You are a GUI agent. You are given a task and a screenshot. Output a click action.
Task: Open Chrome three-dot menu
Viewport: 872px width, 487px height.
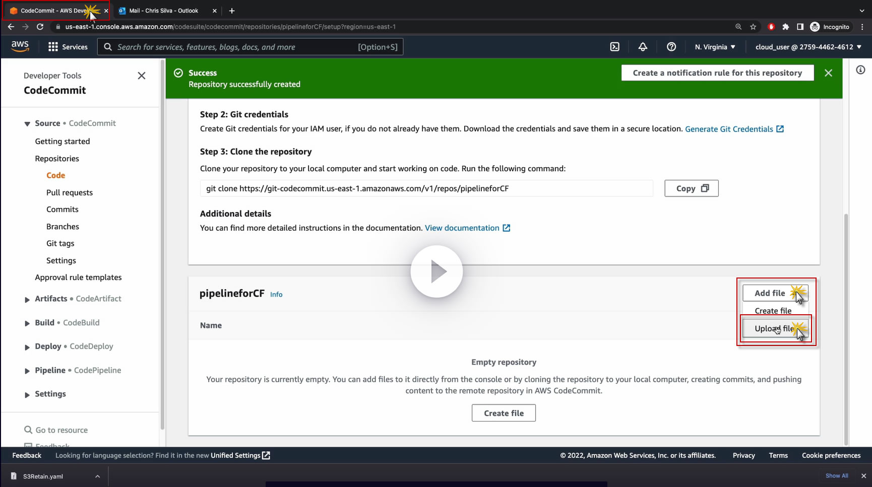tap(862, 27)
